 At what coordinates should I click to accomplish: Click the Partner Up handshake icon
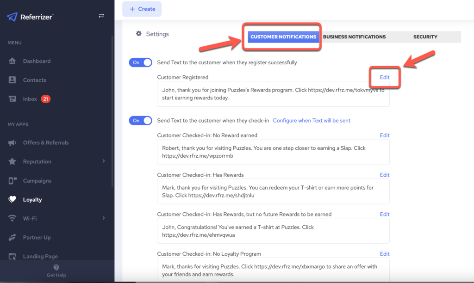click(x=13, y=238)
